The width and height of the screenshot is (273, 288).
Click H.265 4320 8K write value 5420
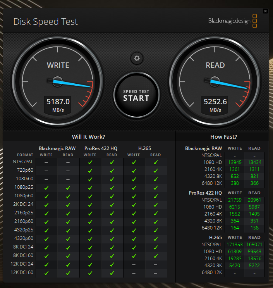235,266
